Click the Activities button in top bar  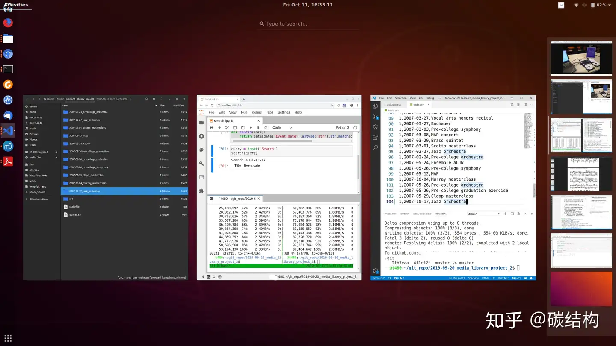[x=16, y=5]
